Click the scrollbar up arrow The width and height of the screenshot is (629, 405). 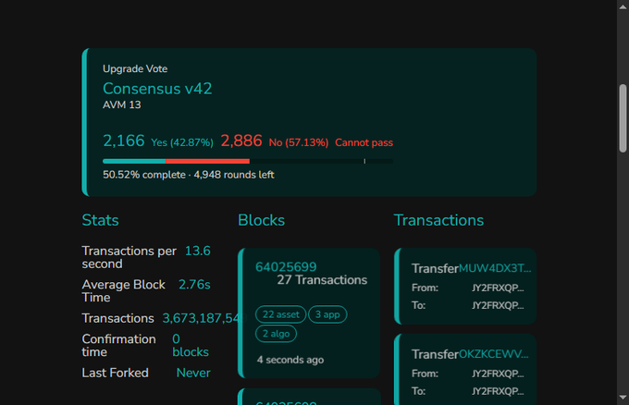(623, 7)
